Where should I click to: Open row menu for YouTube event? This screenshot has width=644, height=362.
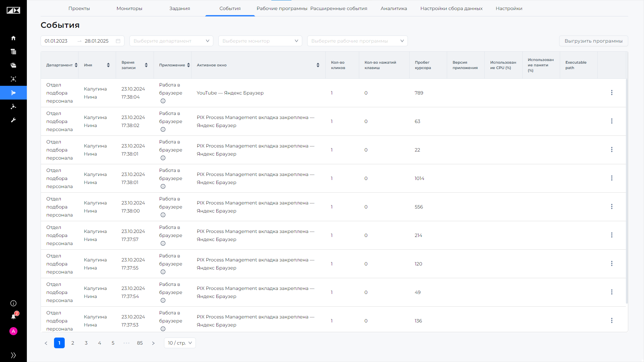(612, 93)
